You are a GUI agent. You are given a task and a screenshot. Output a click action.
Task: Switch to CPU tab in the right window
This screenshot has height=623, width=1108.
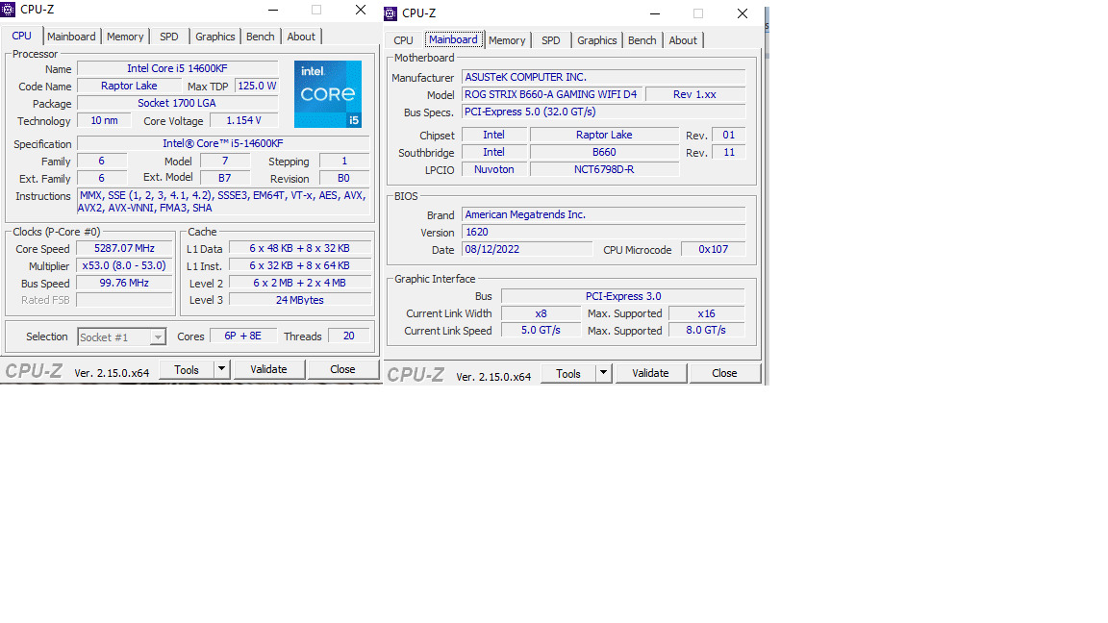point(404,41)
